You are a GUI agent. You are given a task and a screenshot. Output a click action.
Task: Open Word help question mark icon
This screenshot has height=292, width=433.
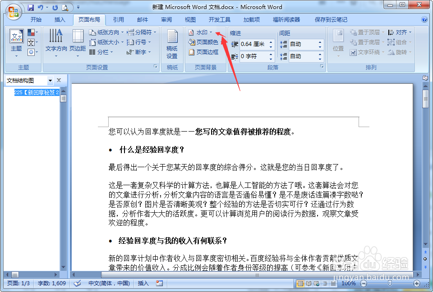424,19
